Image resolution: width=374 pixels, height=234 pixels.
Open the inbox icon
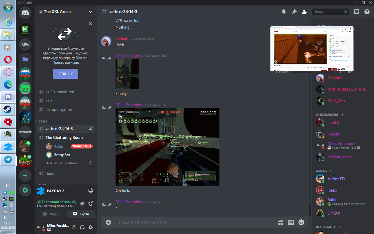[356, 12]
